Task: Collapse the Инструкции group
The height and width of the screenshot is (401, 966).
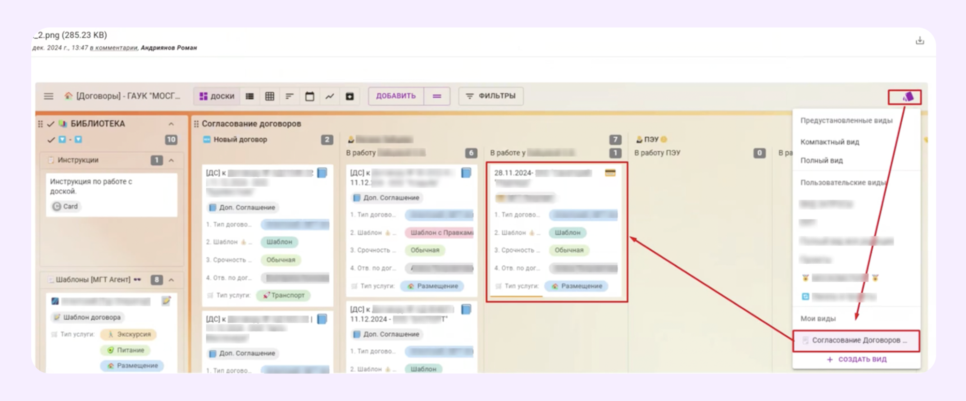Action: pyautogui.click(x=171, y=160)
